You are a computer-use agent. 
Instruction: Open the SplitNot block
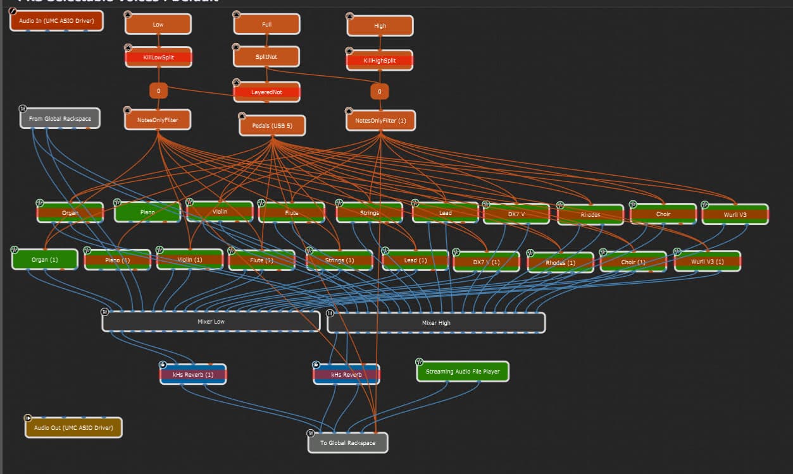point(266,56)
